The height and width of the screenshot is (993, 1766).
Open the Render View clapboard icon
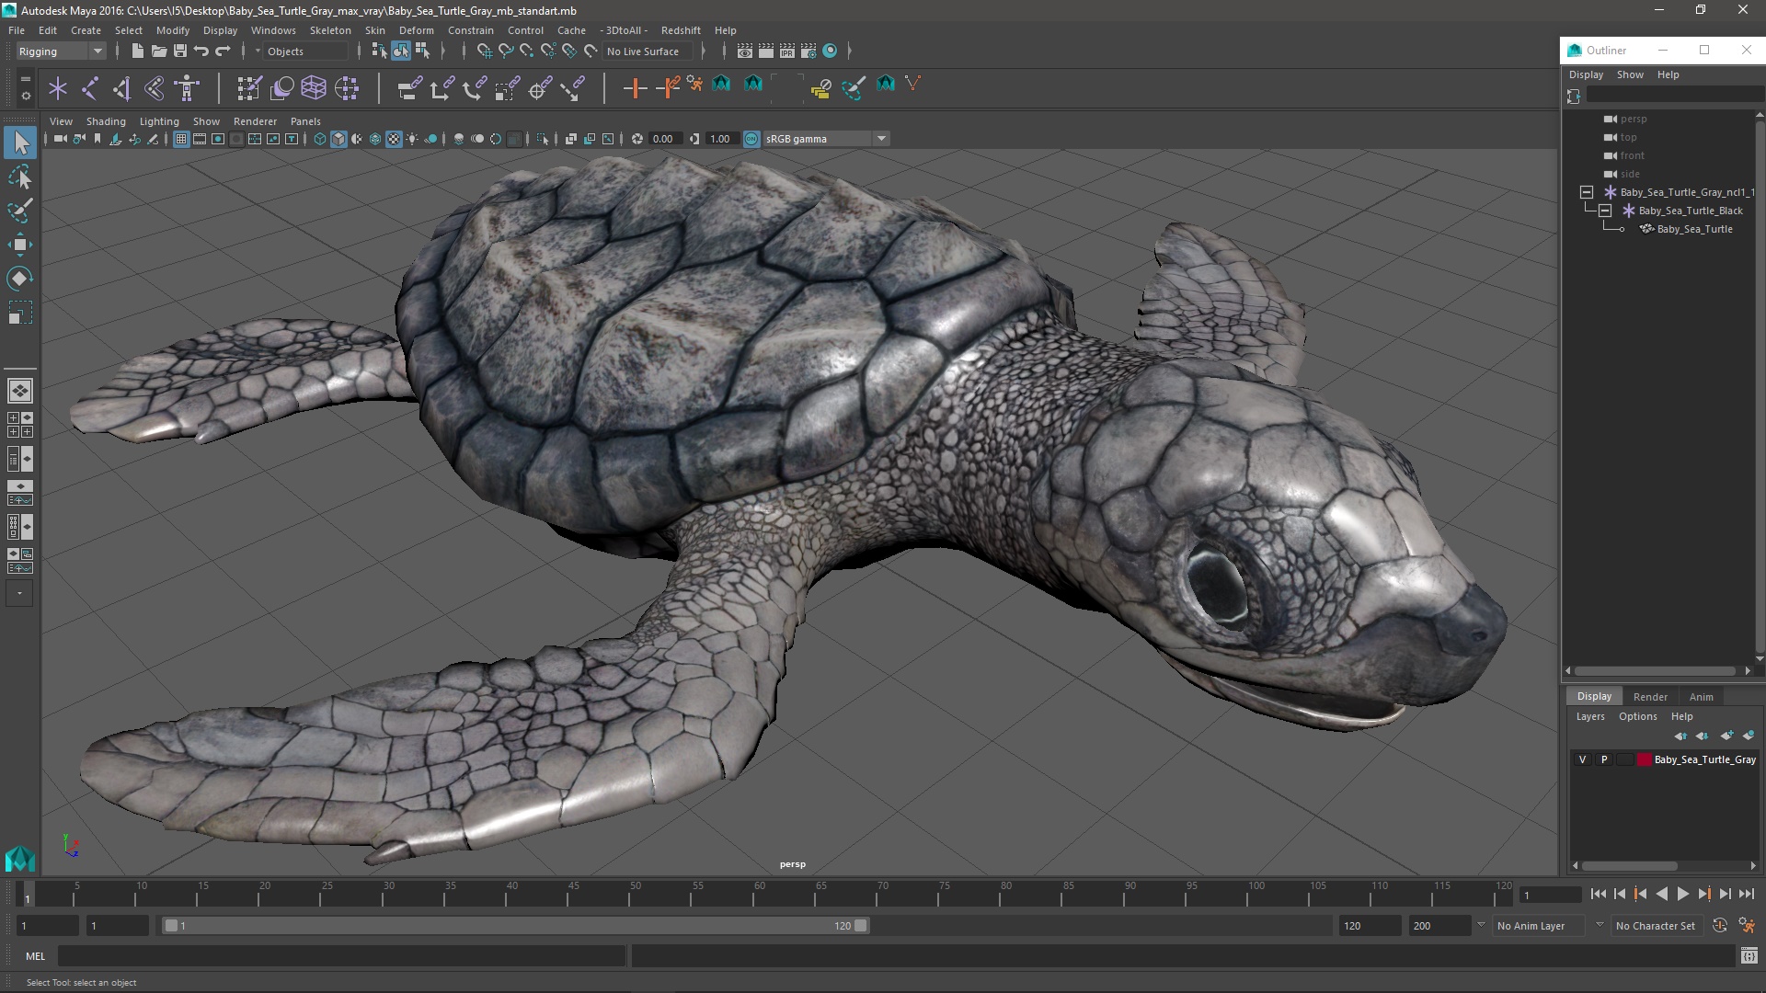click(x=744, y=51)
